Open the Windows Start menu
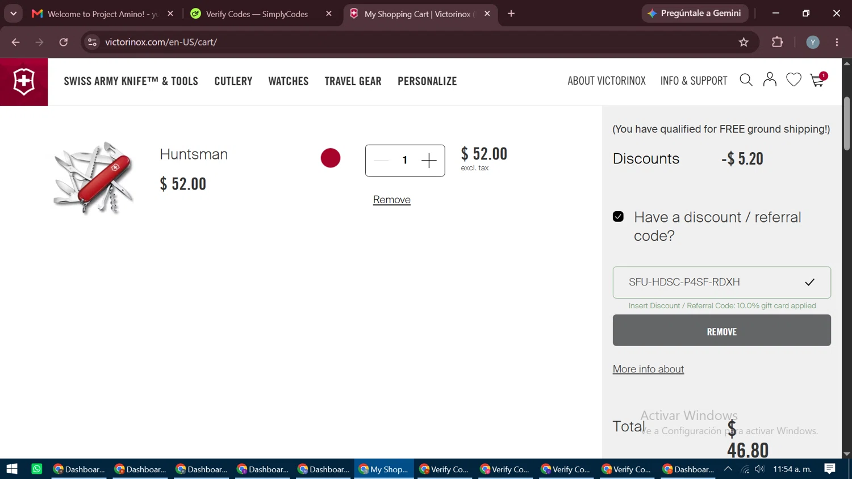The width and height of the screenshot is (852, 479). pos(12,469)
